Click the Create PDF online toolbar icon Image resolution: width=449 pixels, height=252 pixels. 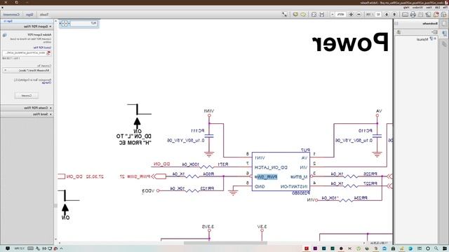(436, 14)
